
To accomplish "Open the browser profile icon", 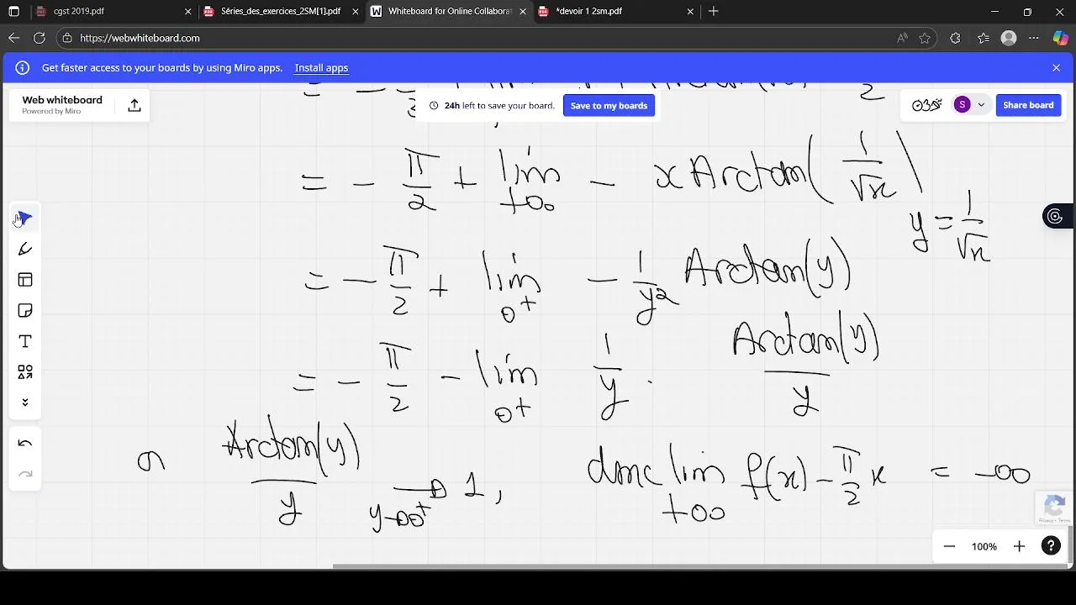I will coord(1009,38).
